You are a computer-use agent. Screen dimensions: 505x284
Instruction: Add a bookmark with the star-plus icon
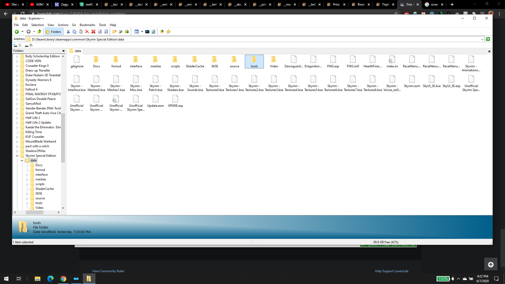[x=162, y=32]
